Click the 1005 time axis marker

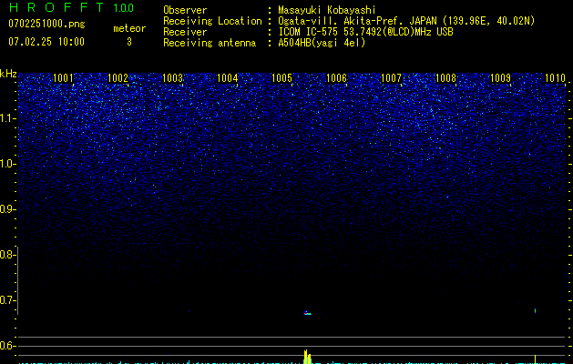pyautogui.click(x=281, y=78)
